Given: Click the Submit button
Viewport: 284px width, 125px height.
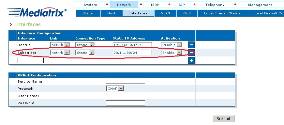Looking at the screenshot, I should 223,118.
